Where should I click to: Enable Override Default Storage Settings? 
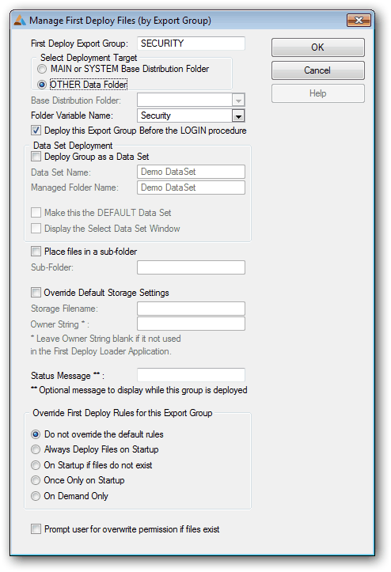tap(36, 293)
